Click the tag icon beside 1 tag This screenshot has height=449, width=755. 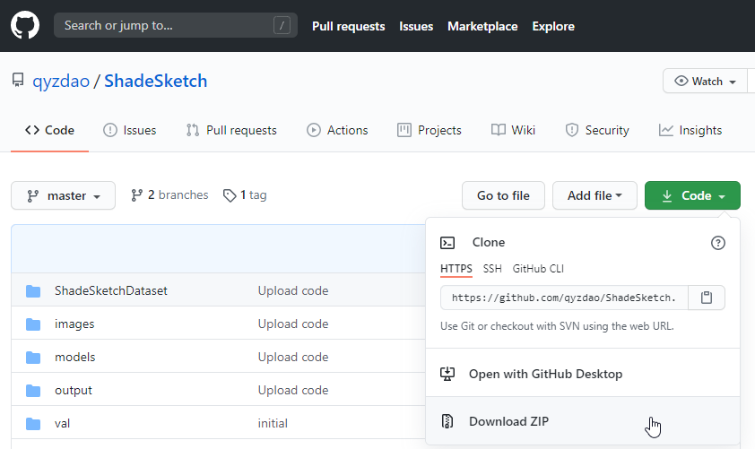pos(230,195)
